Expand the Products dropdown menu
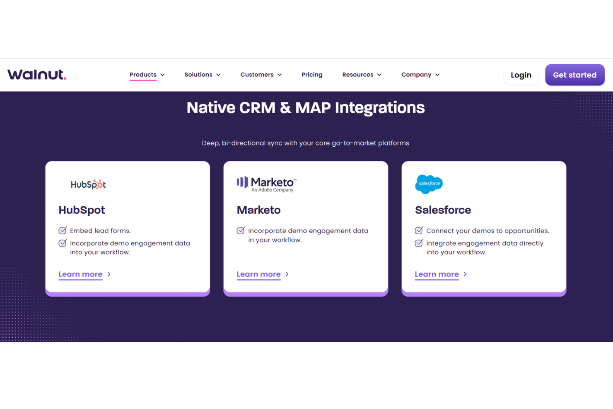Screen dimensions: 613x409 (x=147, y=75)
